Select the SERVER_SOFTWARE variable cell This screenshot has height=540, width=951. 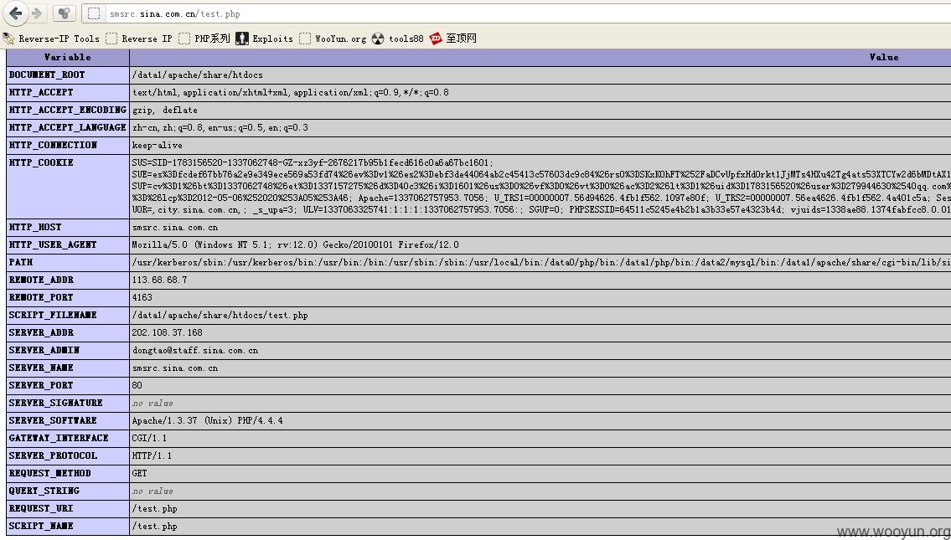(x=68, y=421)
